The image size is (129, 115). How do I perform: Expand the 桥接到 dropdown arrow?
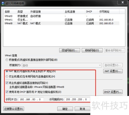click(100, 65)
